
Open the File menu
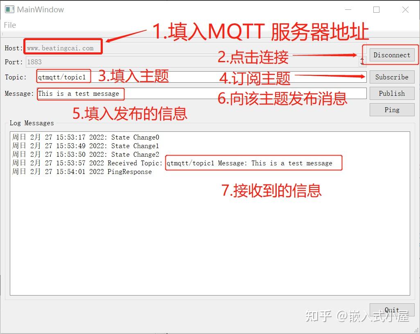coord(9,25)
